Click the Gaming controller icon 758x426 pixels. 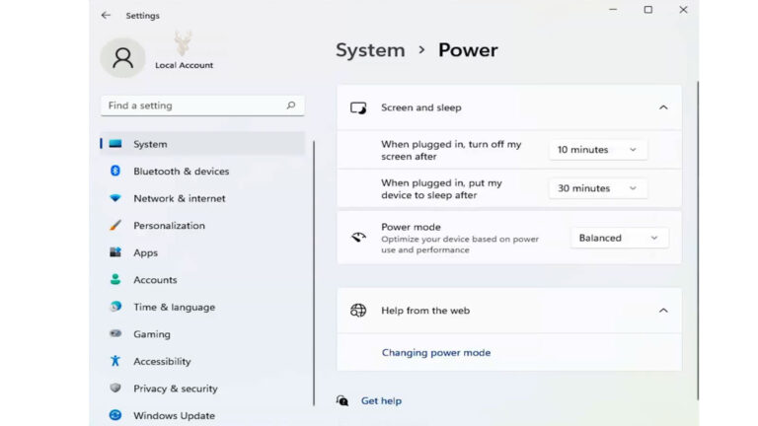point(115,333)
